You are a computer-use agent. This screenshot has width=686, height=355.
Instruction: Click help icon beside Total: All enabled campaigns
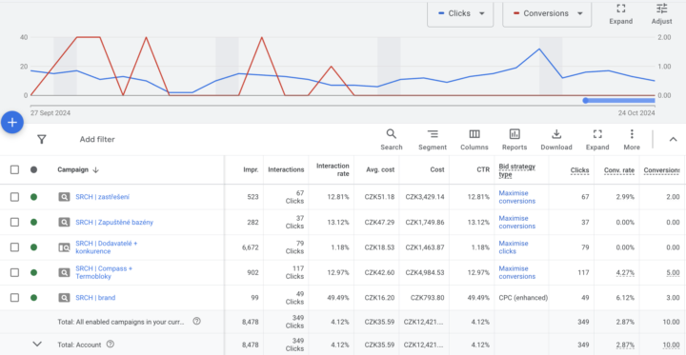(x=197, y=322)
